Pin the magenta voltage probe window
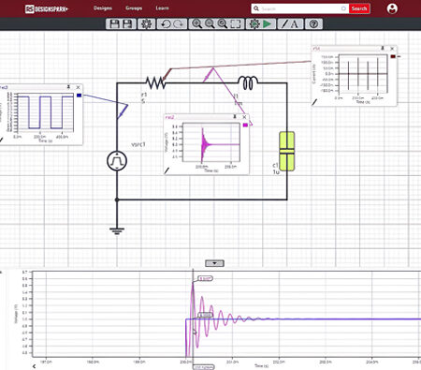The height and width of the screenshot is (370, 421). (235, 117)
